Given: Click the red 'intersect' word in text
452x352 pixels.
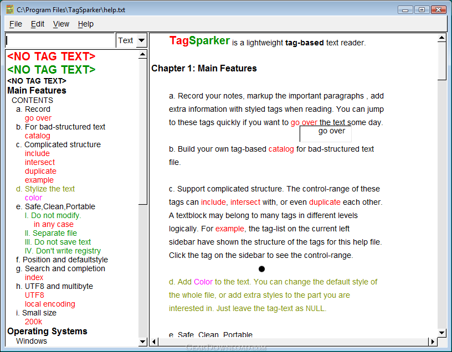Looking at the screenshot, I should click(245, 202).
